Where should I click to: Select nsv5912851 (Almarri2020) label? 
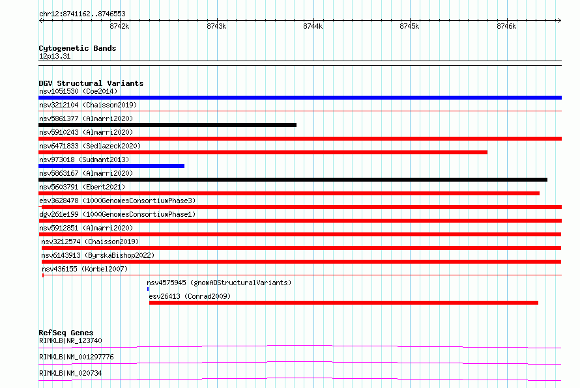click(86, 228)
